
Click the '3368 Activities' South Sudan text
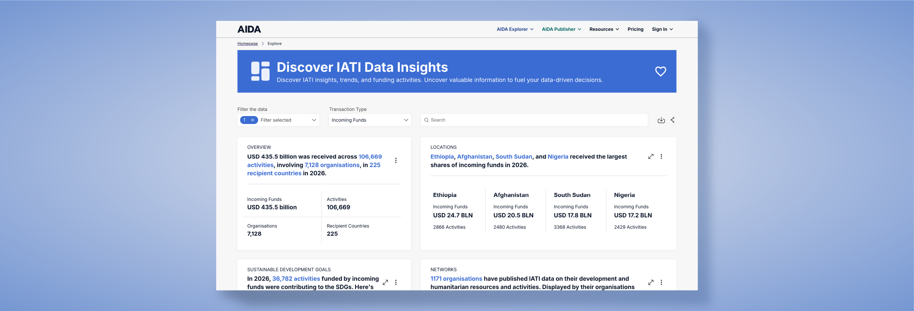tap(570, 227)
